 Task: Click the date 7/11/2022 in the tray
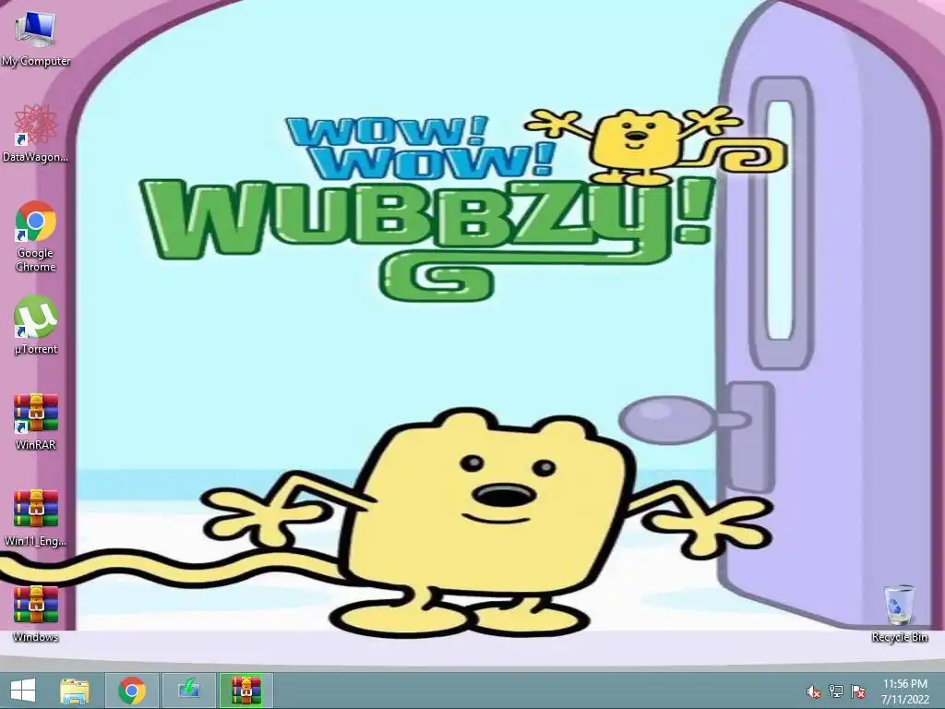tap(905, 700)
